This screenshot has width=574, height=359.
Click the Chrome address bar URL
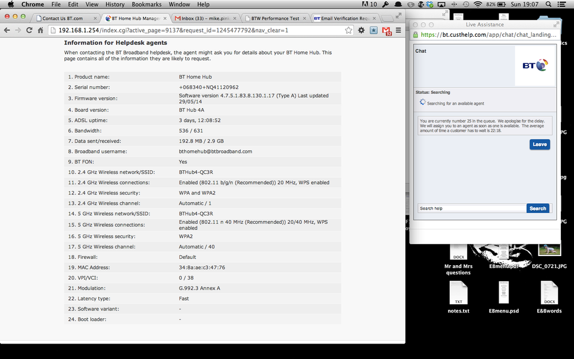pyautogui.click(x=174, y=30)
